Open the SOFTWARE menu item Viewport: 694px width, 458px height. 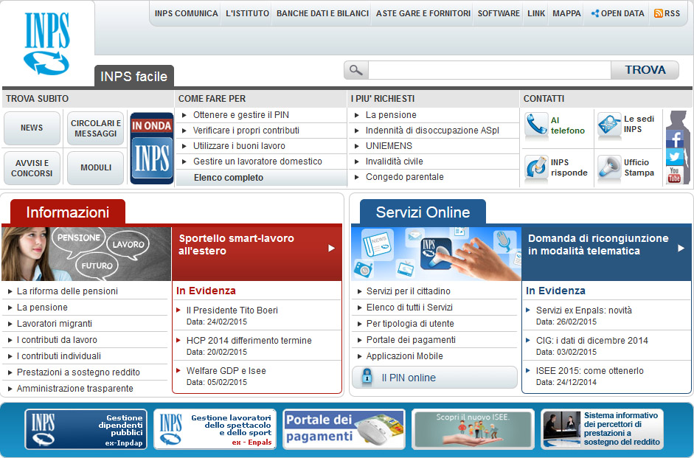coord(499,13)
